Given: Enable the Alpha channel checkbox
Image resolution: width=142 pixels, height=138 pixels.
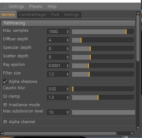Looking at the screenshot, I should pos(5,122).
